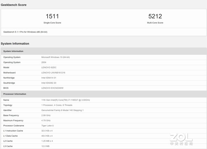This screenshot has height=149, width=207.
Task: Select the 'Intel IDA082 20' southbridge value
Action: tap(49, 83)
